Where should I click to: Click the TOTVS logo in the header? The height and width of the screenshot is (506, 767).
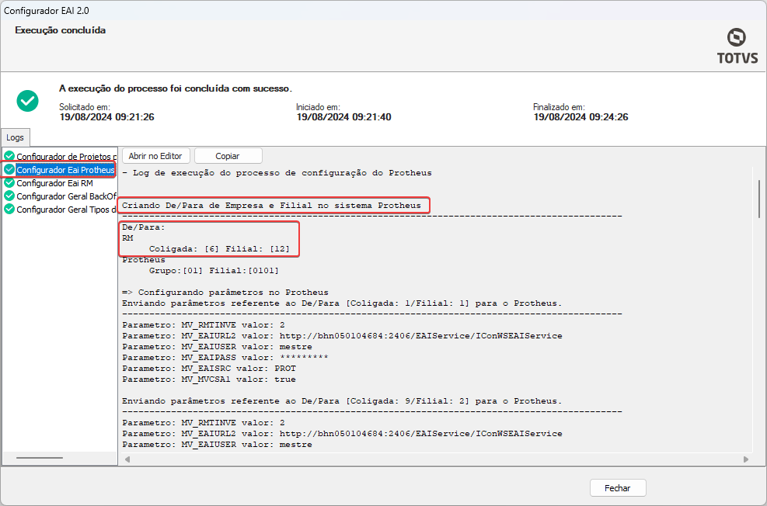[x=737, y=46]
